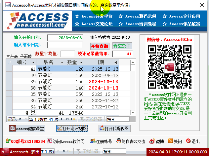Click the subform 搜索 search box
Screen dimensions: 209x156
tap(118, 119)
